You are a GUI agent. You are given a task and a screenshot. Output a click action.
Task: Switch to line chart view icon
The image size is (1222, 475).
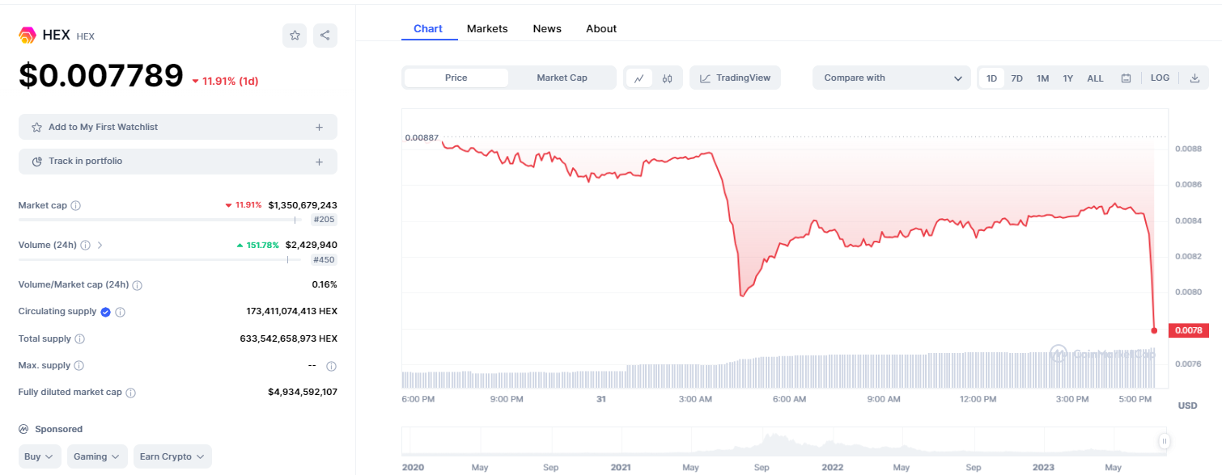pyautogui.click(x=639, y=78)
